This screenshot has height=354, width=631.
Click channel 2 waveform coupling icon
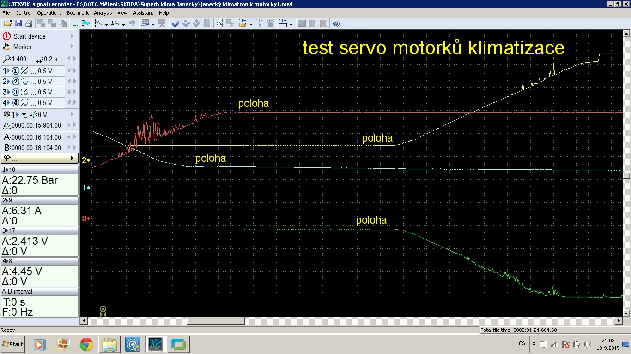tap(24, 82)
